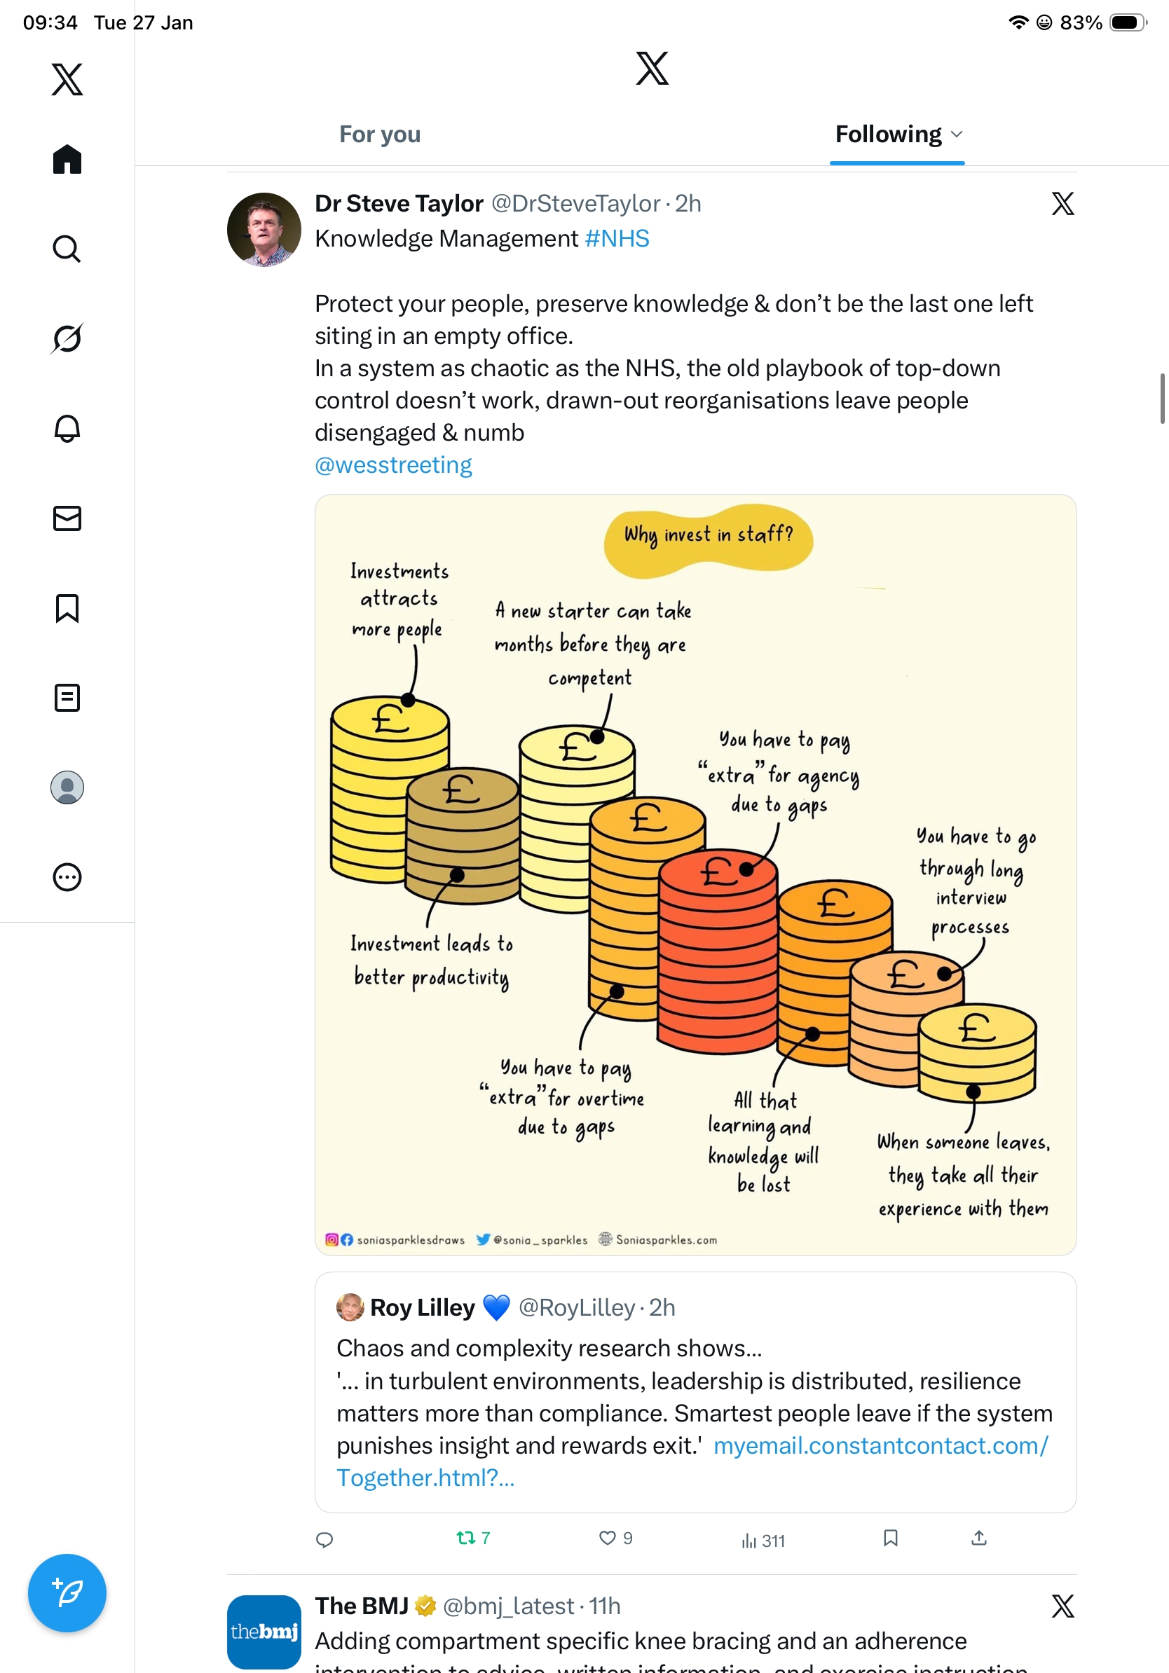Select the Following tab
Viewport: 1169px width, 1673px height.
coord(888,134)
